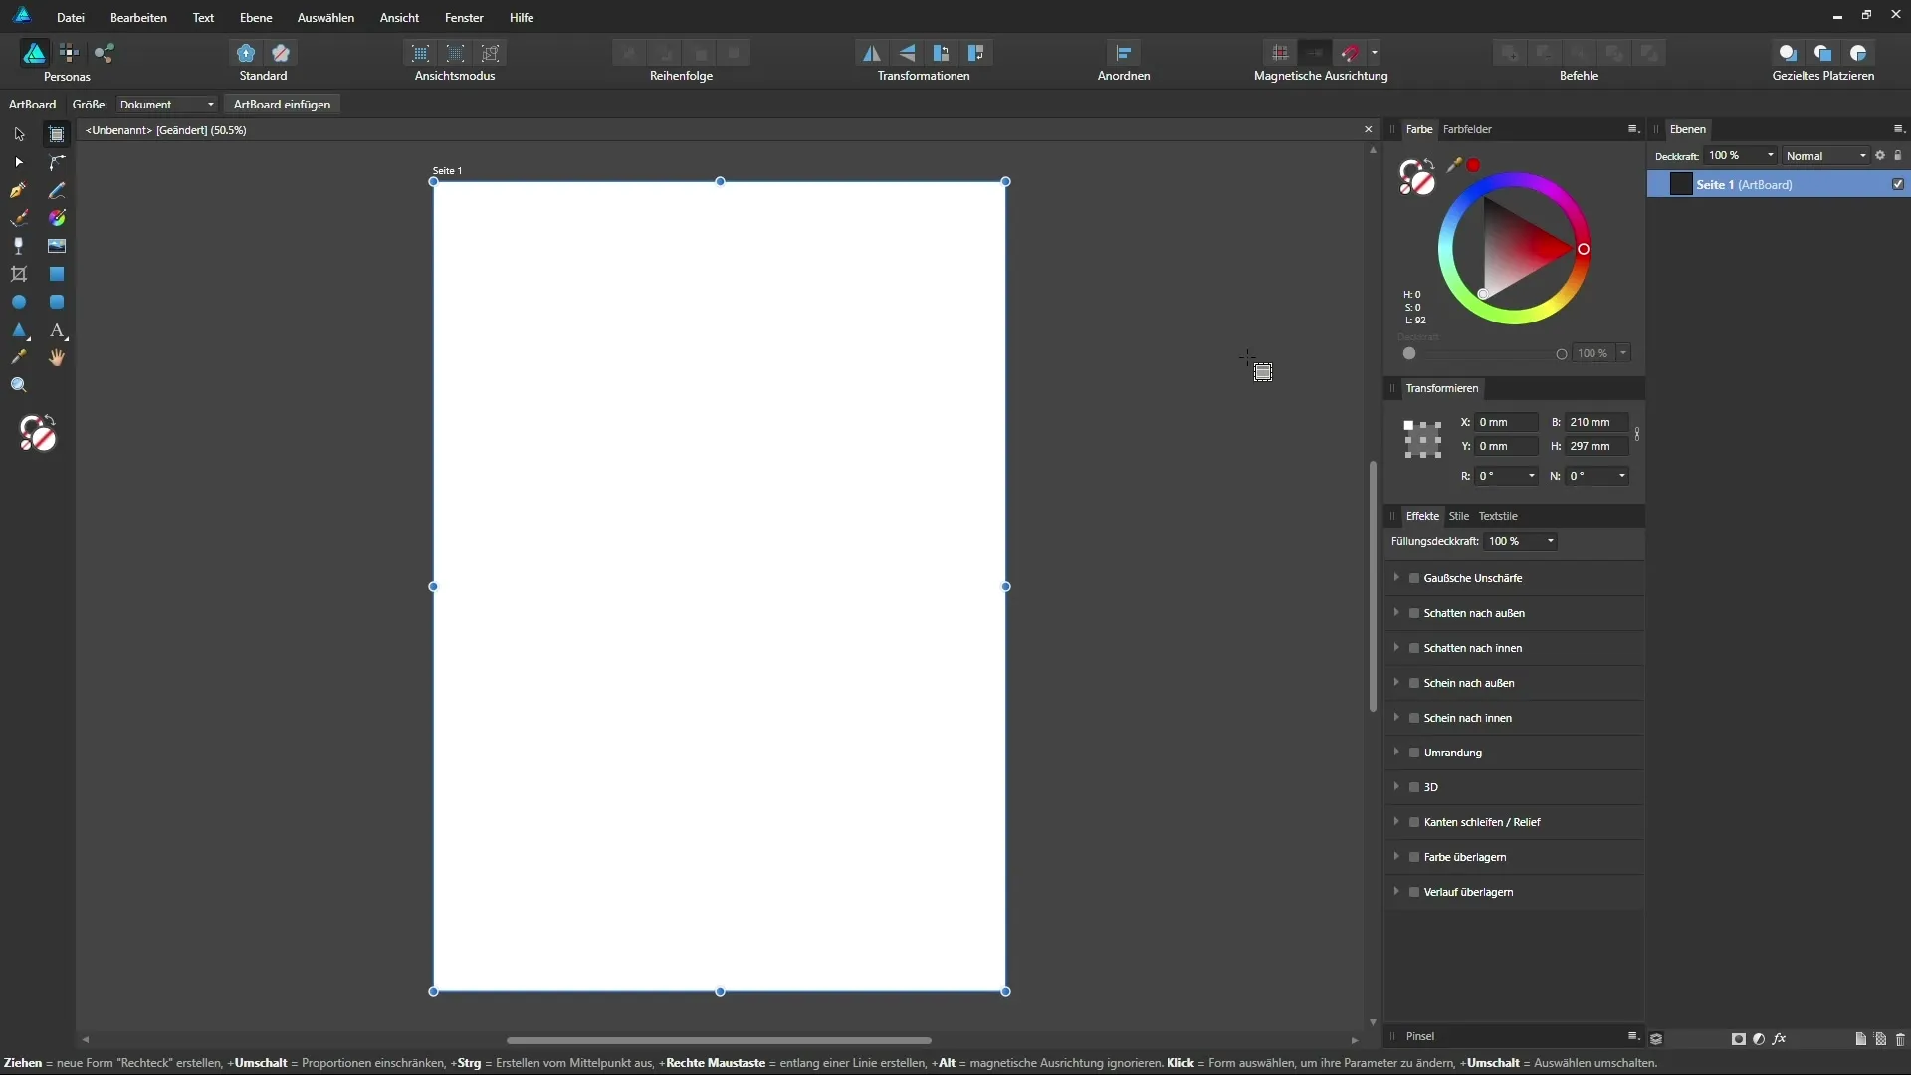Open the Anordnen alignment icon

tap(1124, 53)
